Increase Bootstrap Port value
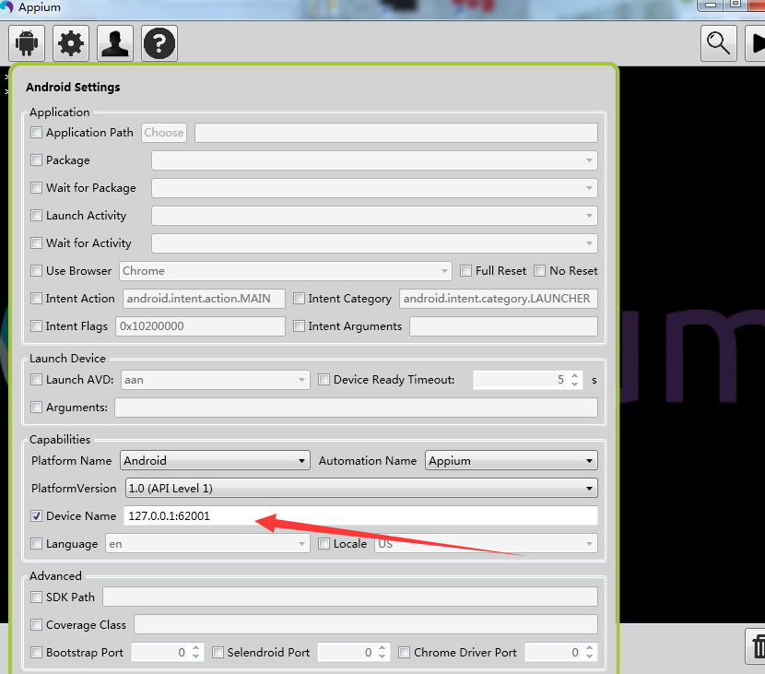Screen dimensions: 765x674 [x=195, y=648]
